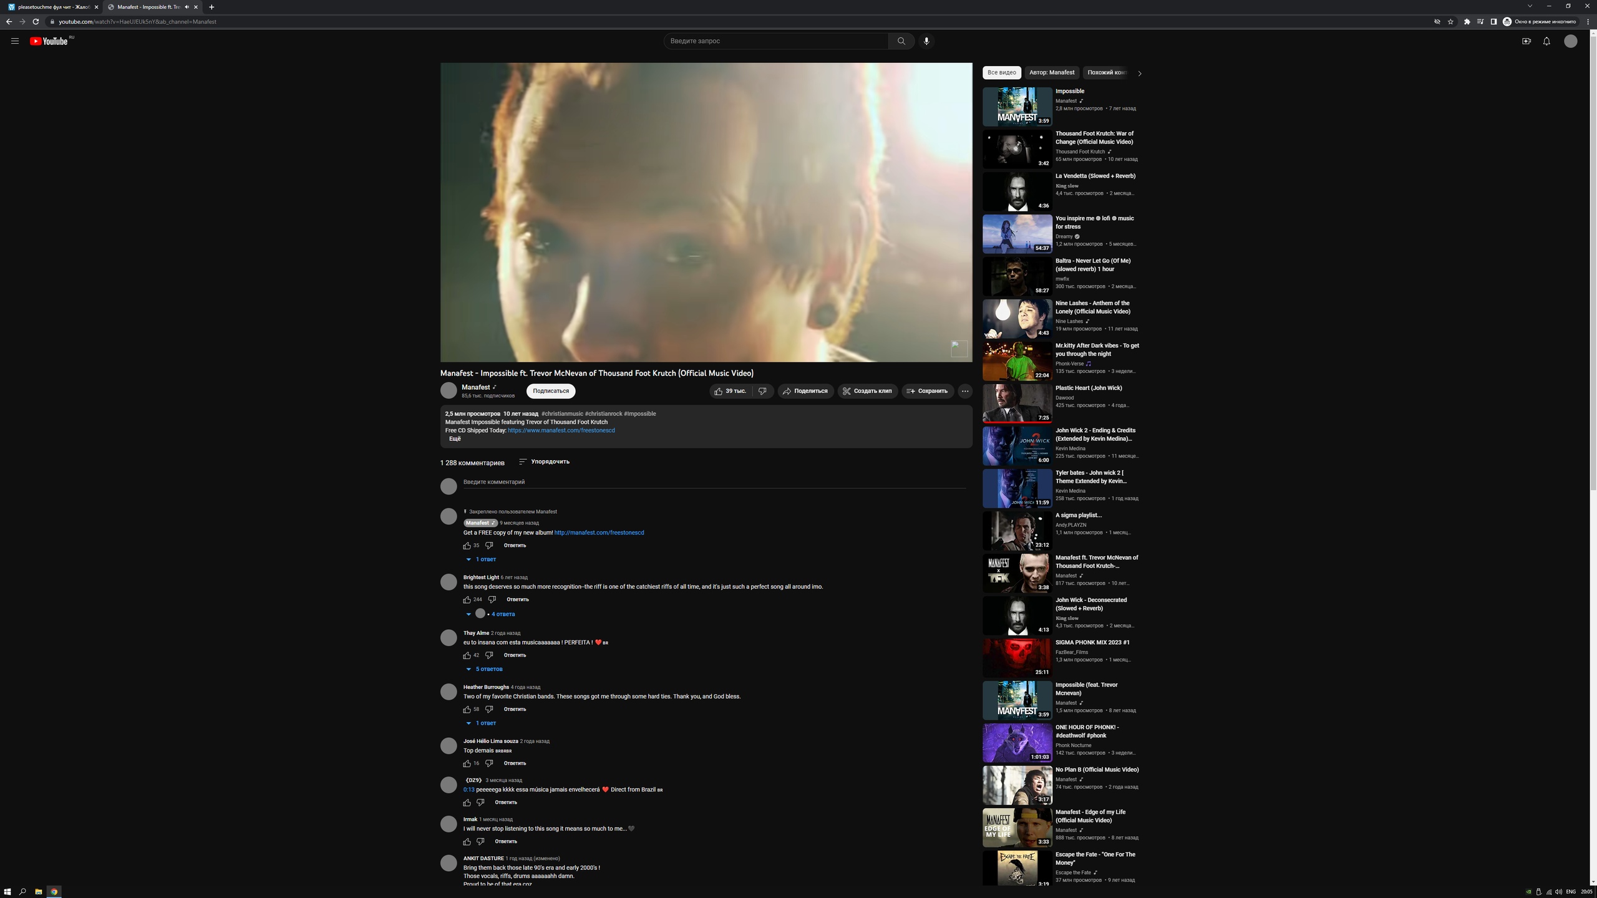Select the Все видео filter chip

pos(1001,73)
